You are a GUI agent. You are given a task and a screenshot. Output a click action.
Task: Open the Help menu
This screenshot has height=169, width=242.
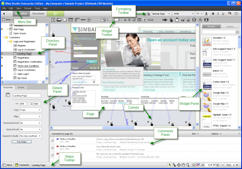coord(45,8)
